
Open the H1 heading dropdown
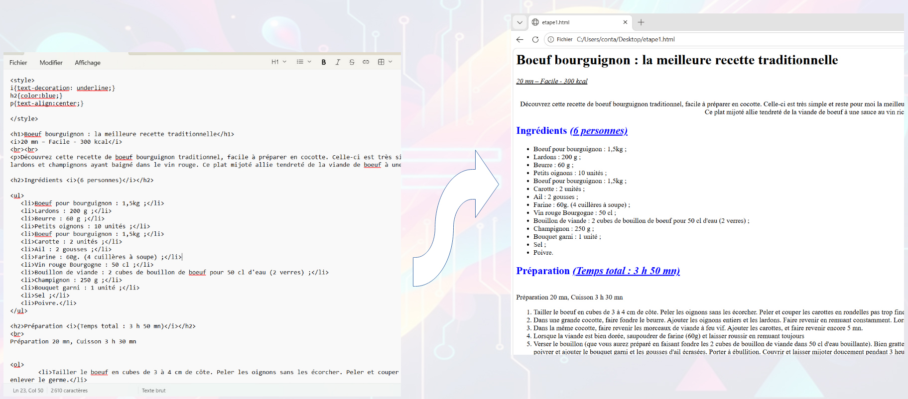(x=279, y=62)
